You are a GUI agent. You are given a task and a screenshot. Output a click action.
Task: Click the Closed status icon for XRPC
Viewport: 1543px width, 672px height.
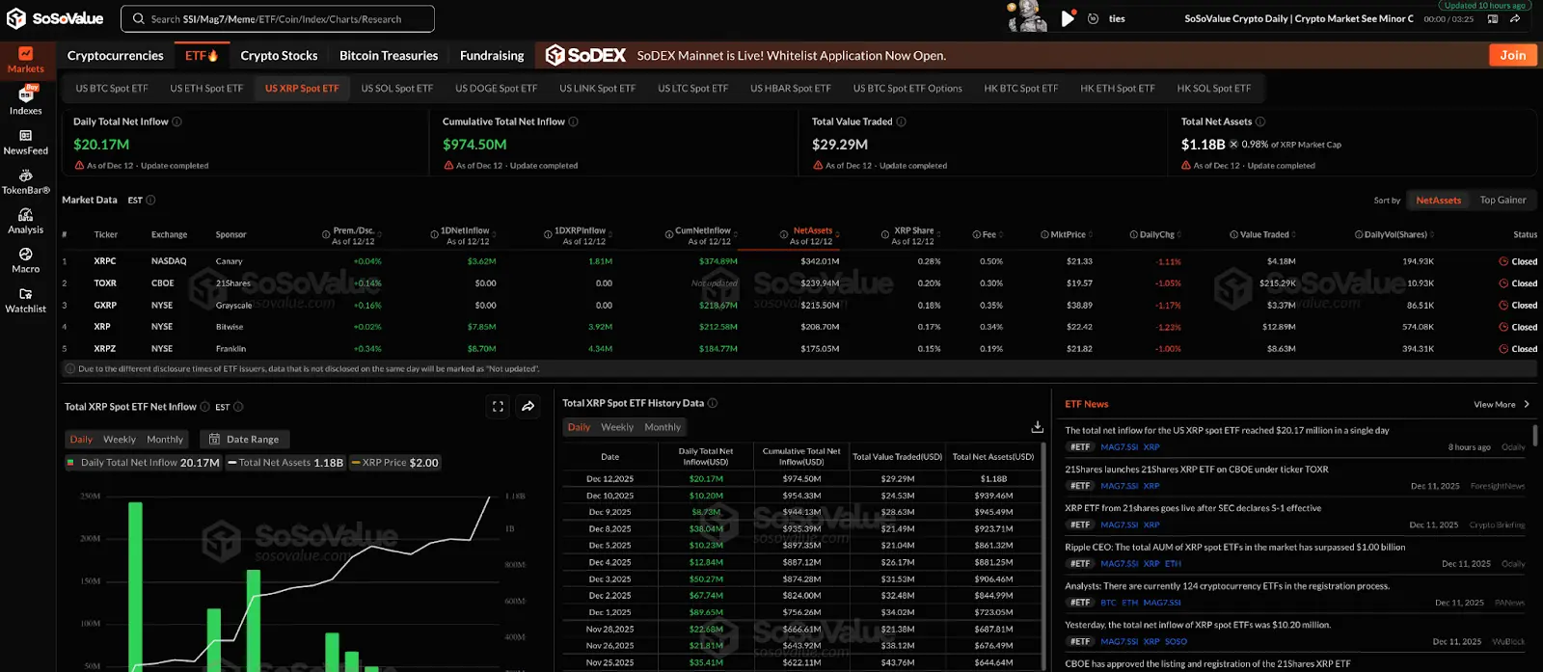pos(1503,261)
